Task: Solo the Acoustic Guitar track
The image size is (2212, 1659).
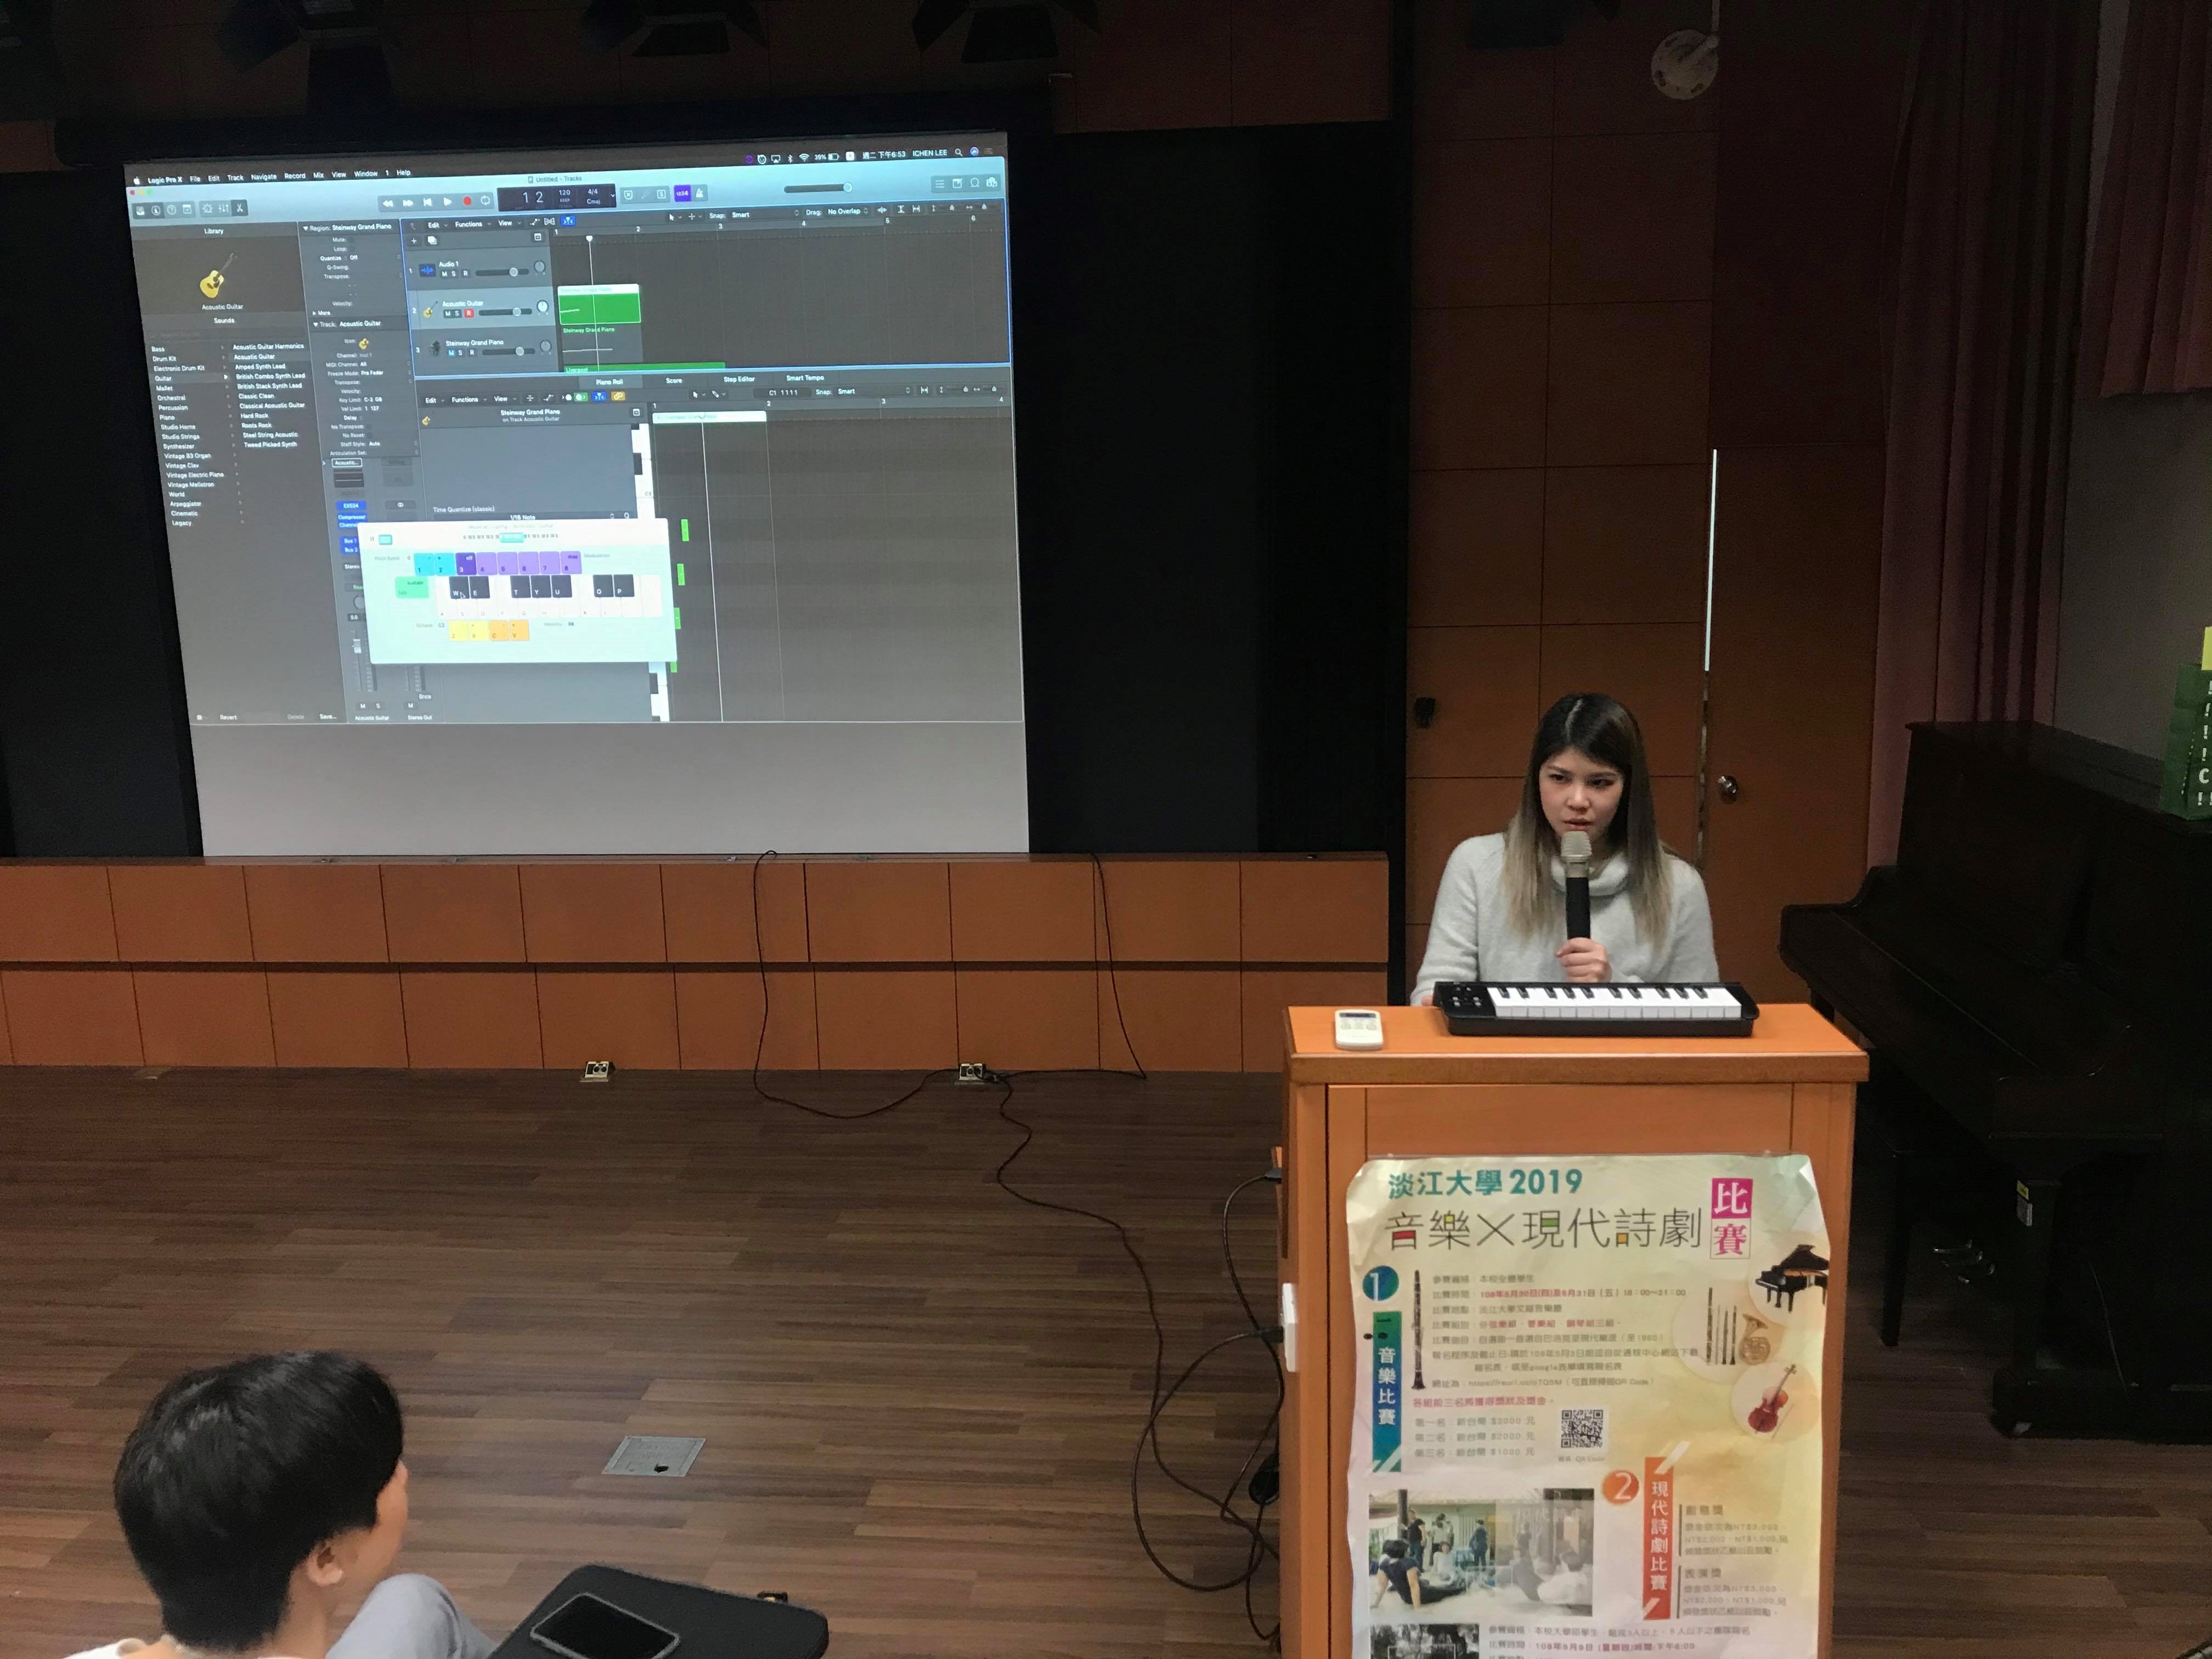Action: point(458,313)
